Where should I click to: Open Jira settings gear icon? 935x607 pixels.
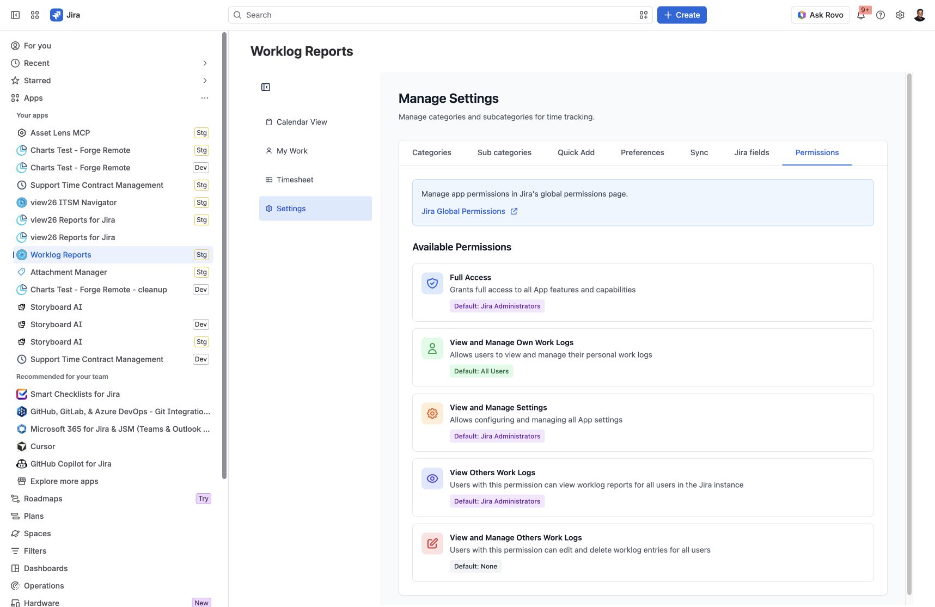coord(900,15)
